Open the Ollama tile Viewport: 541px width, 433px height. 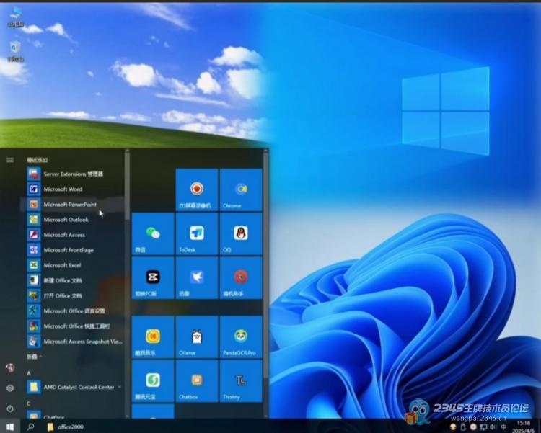tap(197, 336)
